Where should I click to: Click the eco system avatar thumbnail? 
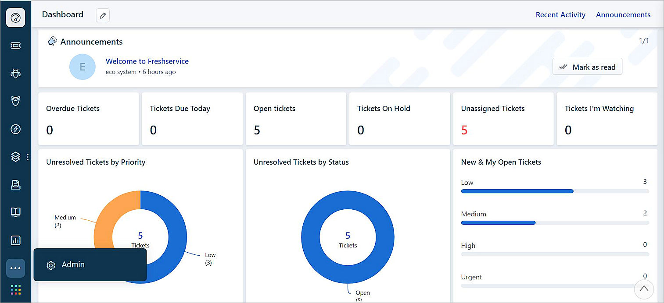pos(82,67)
